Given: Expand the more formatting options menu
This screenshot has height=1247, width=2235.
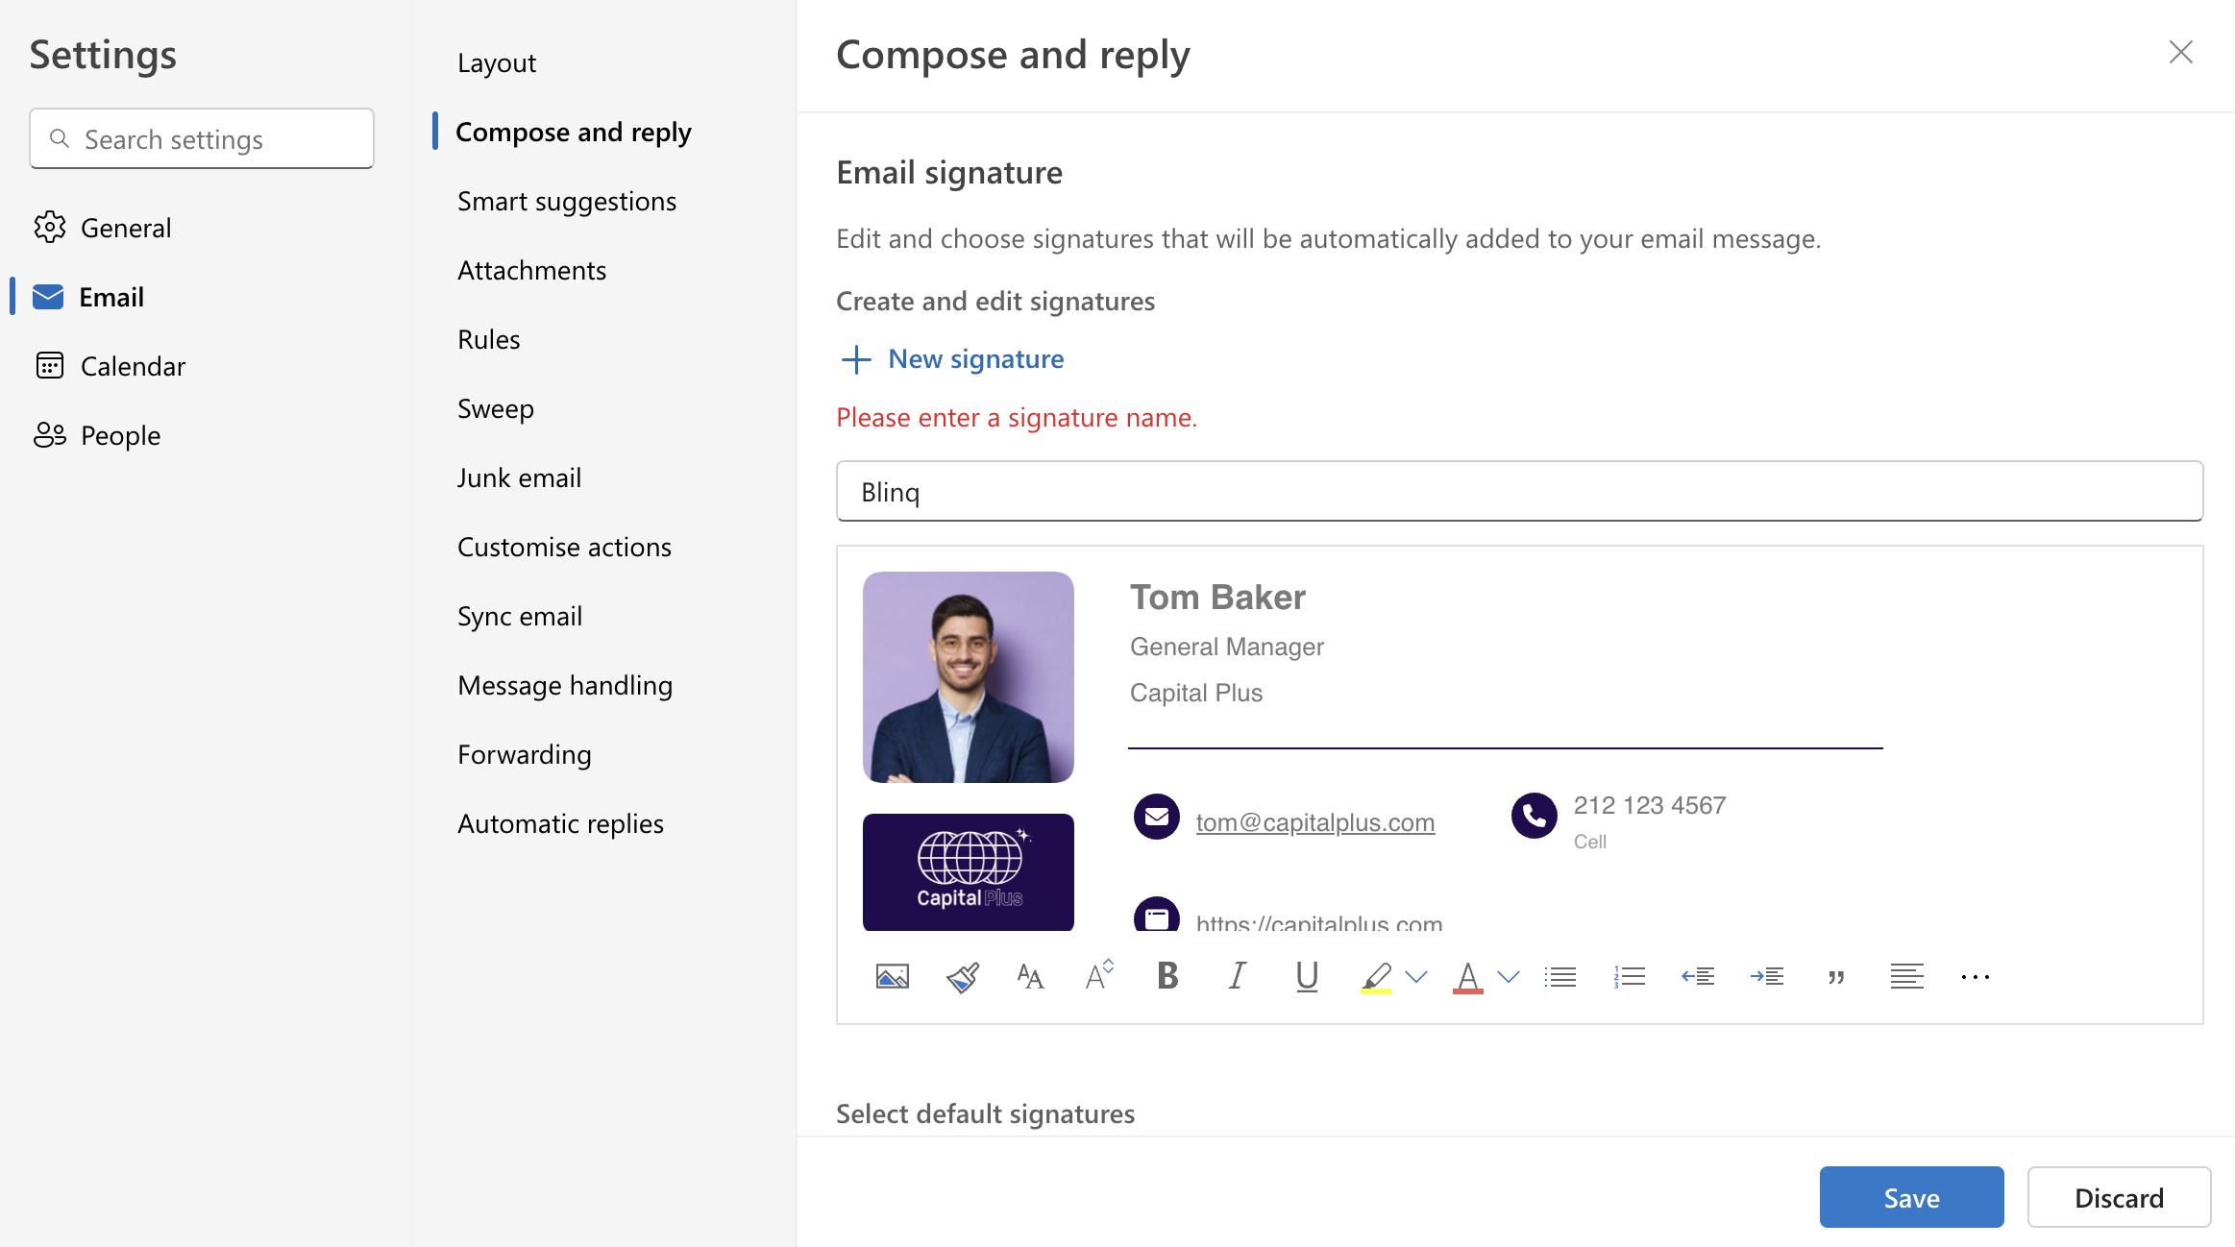Looking at the screenshot, I should point(1976,976).
